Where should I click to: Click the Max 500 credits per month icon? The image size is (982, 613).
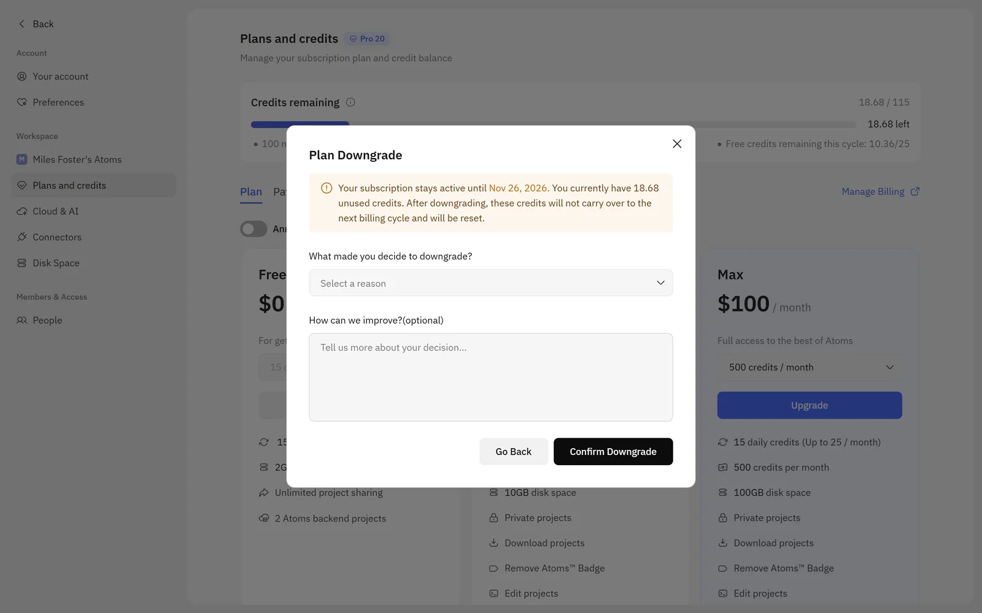click(723, 467)
